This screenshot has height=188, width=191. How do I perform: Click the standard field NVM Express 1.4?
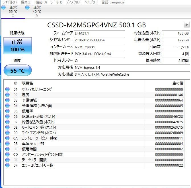click(132, 68)
